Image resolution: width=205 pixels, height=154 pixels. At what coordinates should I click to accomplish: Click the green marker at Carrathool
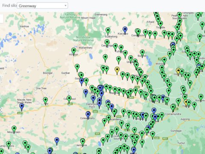[69, 99]
